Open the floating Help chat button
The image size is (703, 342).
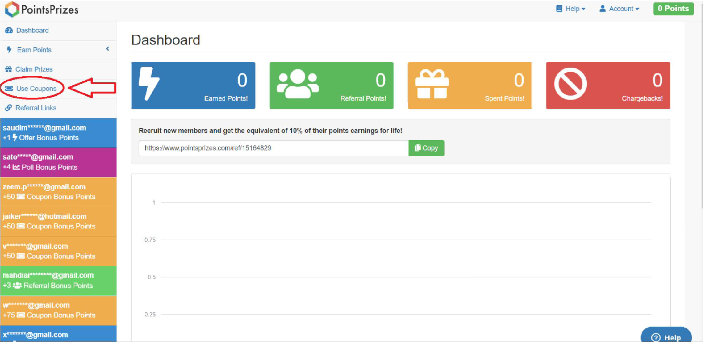click(666, 335)
